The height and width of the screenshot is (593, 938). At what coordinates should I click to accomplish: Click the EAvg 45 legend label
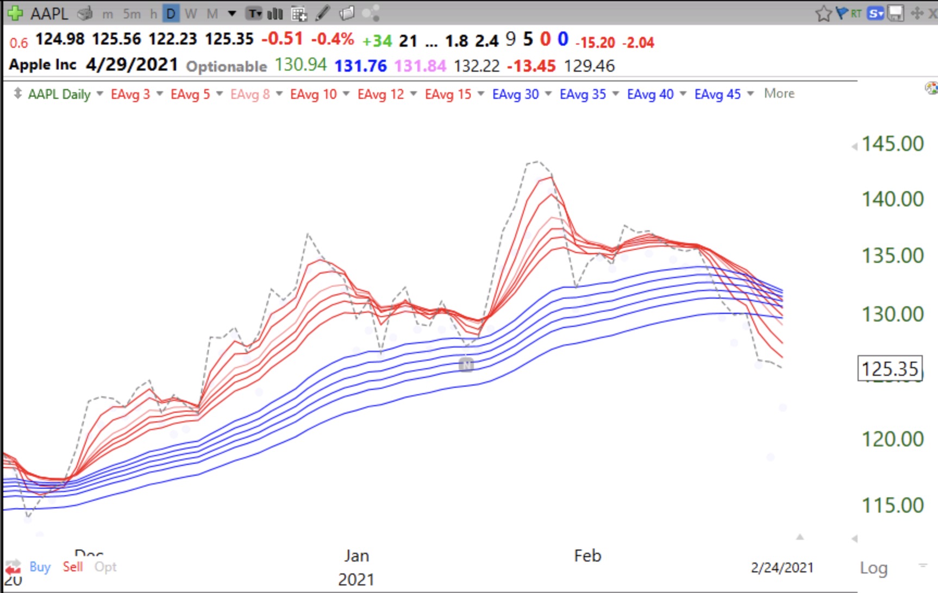(x=718, y=94)
